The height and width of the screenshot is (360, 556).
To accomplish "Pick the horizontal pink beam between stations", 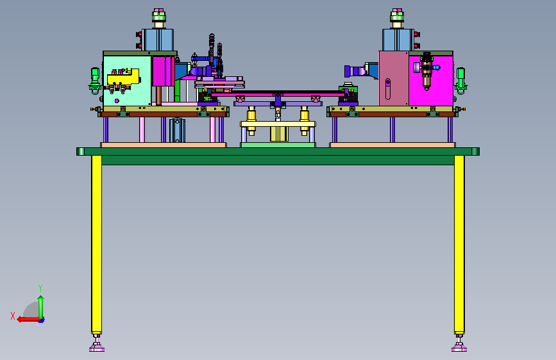I will [278, 95].
